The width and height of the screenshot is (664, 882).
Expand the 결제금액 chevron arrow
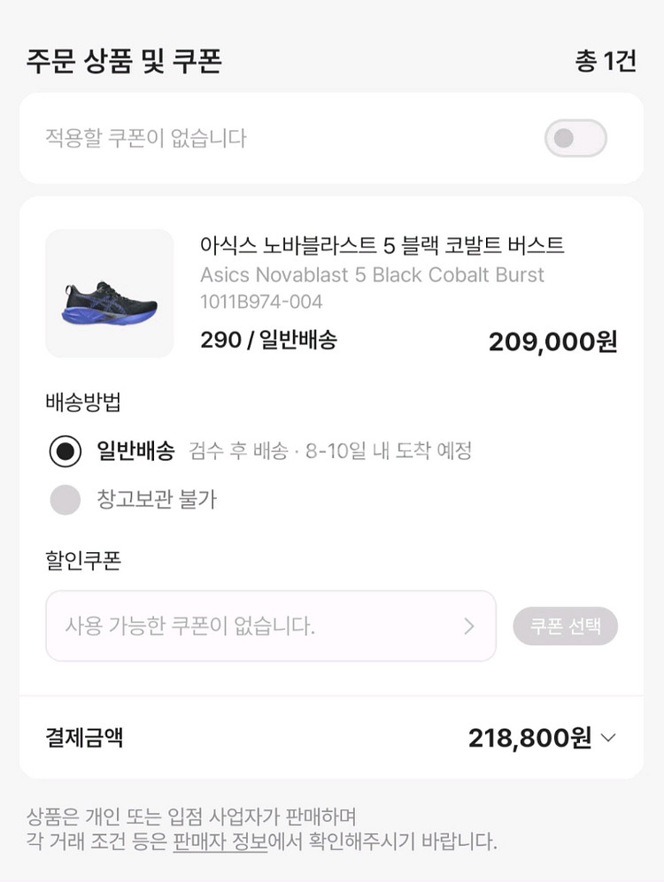(x=608, y=739)
